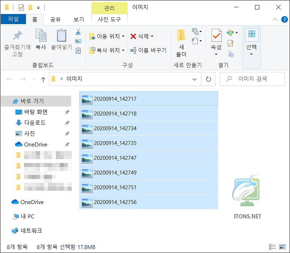The width and height of the screenshot is (290, 253).
Task: Click the 속성 Properties checkmark icon
Action: click(216, 35)
